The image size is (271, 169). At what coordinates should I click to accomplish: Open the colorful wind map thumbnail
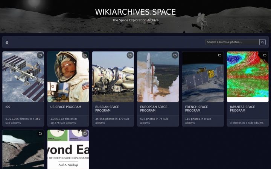coord(248,77)
